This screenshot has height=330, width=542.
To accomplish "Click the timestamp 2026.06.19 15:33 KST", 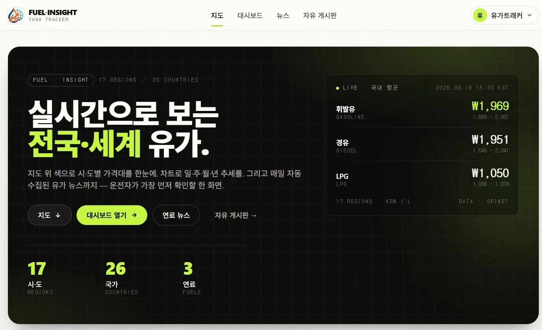I will click(472, 88).
